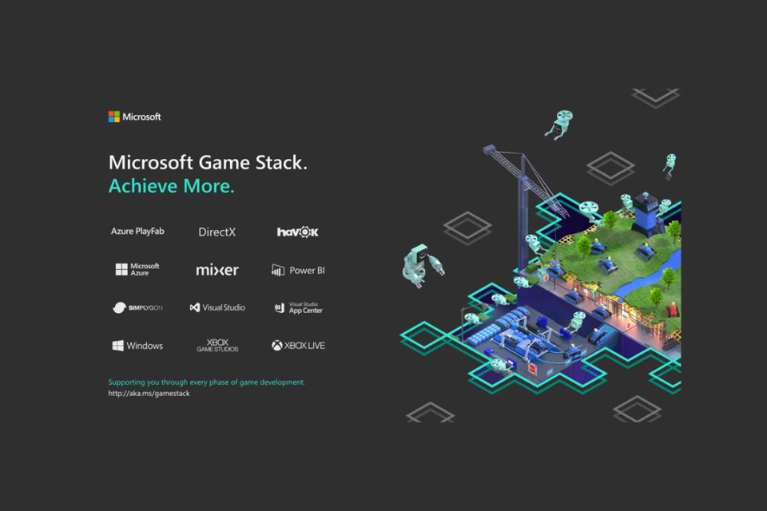Click the DirectX logo

coord(217,232)
